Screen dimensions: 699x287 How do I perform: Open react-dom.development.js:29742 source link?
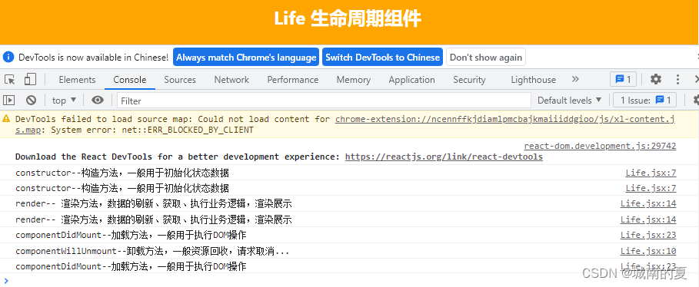coord(600,146)
